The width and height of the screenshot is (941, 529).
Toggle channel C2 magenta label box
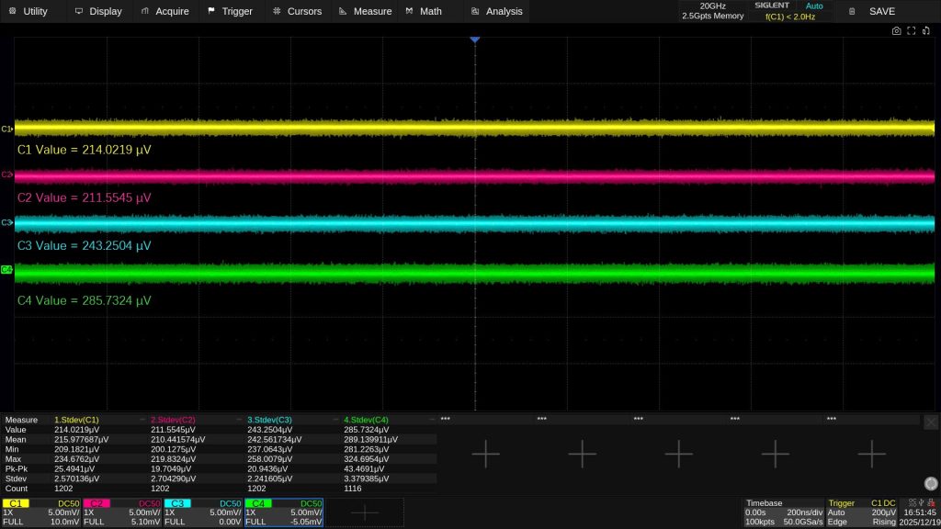point(96,503)
